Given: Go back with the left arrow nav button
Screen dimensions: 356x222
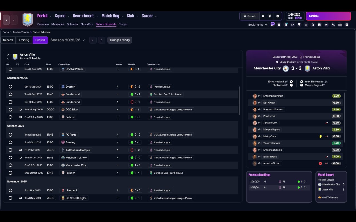Looking at the screenshot, I should (x=6, y=20).
